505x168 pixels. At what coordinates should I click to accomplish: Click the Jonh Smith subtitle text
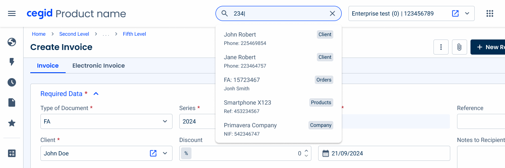click(237, 89)
